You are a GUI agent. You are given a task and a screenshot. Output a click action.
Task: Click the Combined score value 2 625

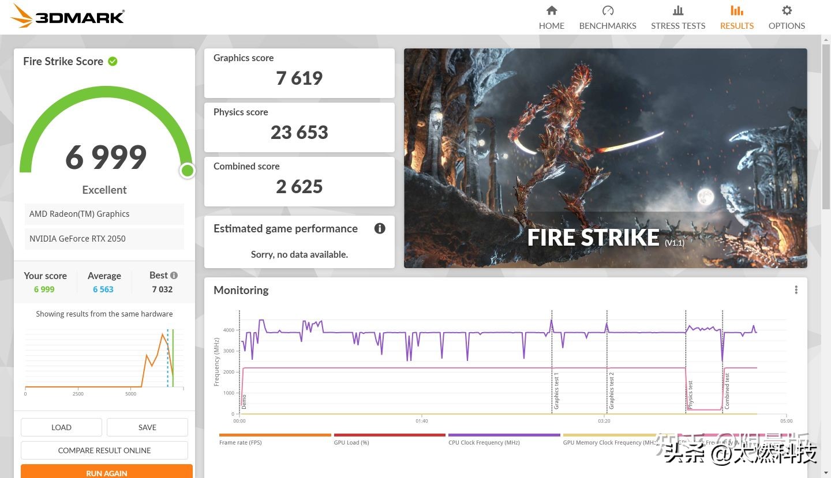pyautogui.click(x=299, y=186)
